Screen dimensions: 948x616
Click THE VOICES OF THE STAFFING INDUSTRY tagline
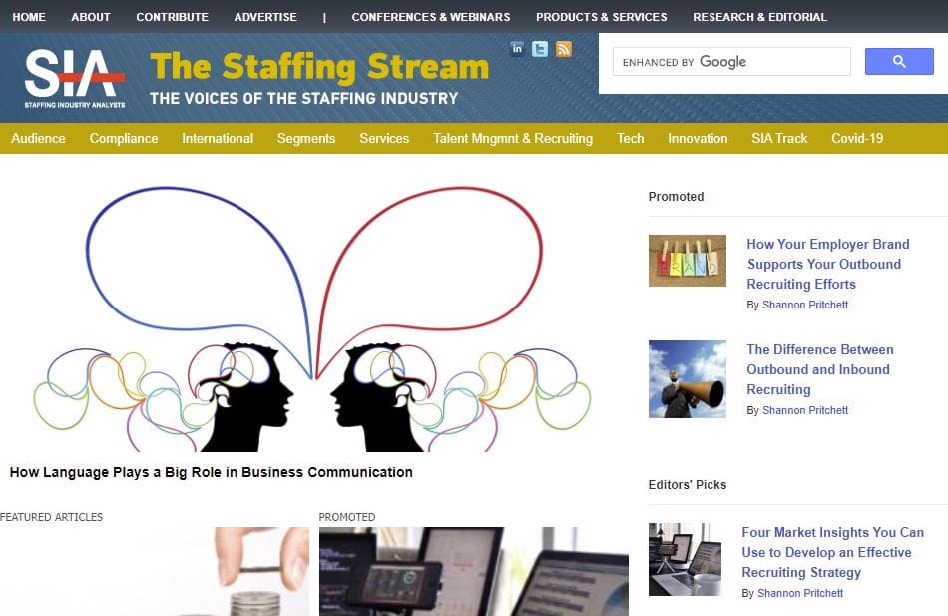click(x=304, y=98)
